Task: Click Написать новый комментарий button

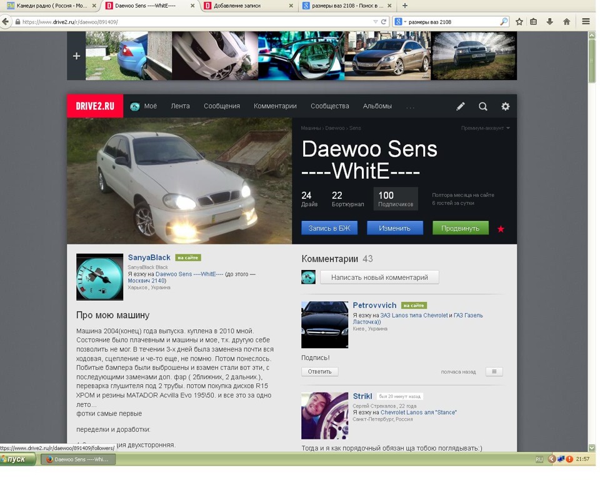Action: click(x=379, y=277)
